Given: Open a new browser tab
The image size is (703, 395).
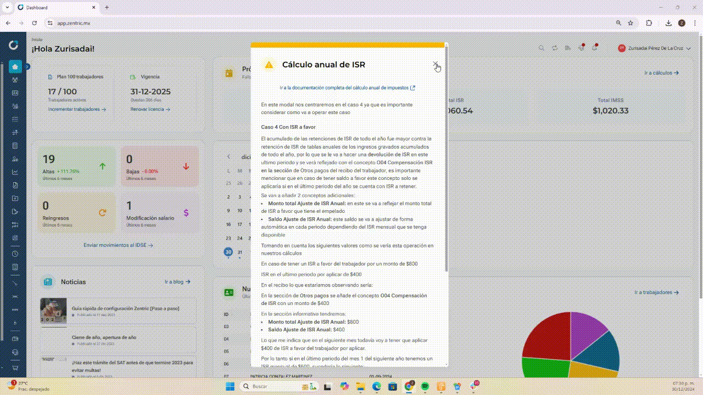Looking at the screenshot, I should point(107,8).
